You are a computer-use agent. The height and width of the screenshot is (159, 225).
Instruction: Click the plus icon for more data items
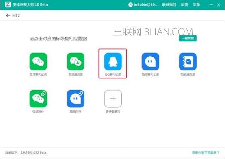[113, 99]
